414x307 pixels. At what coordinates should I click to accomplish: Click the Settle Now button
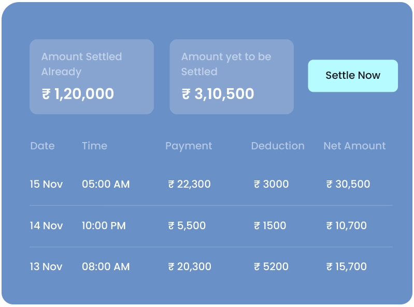point(353,76)
